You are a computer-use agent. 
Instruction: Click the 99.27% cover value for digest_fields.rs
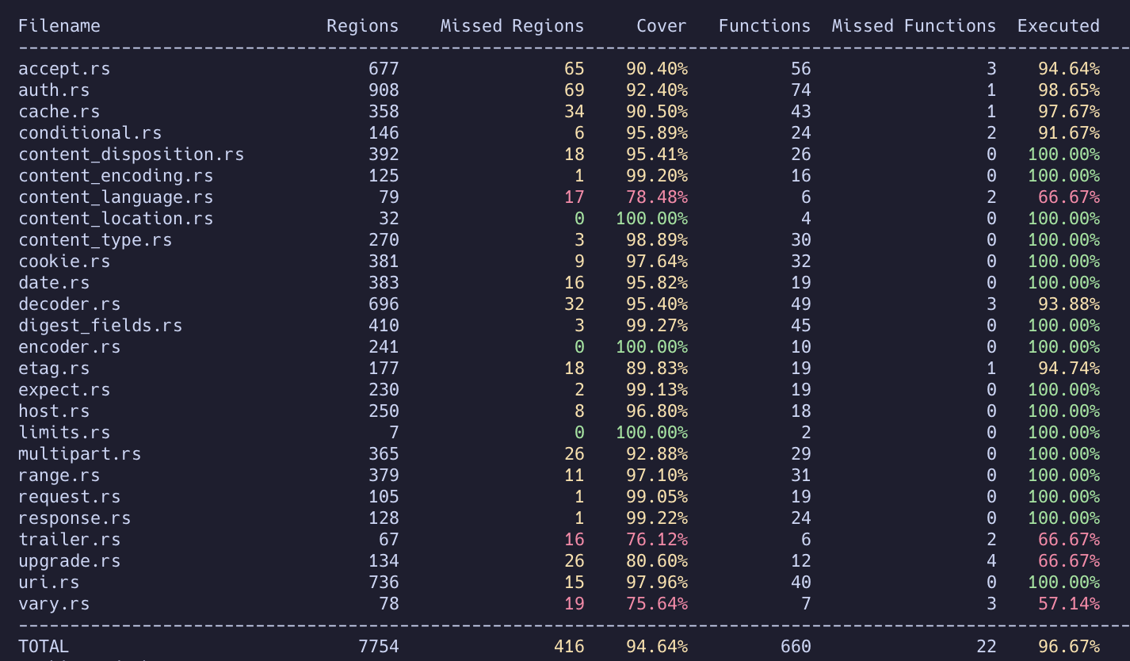[x=657, y=326]
